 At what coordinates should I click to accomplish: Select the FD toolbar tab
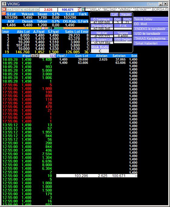pyautogui.click(x=15, y=10)
